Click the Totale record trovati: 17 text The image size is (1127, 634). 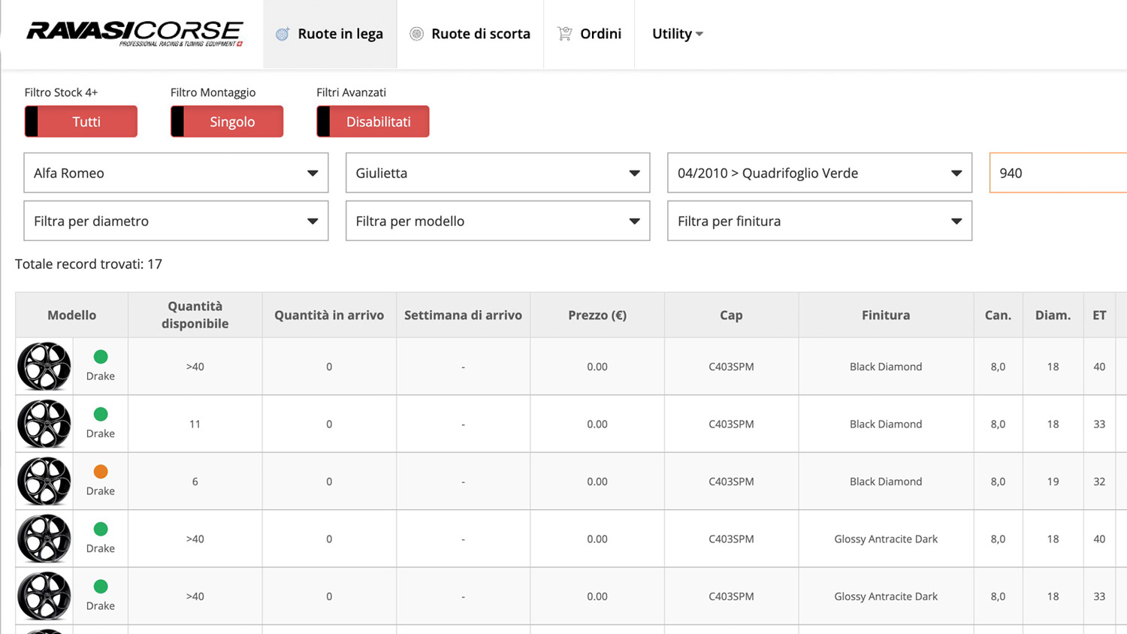[x=89, y=264]
